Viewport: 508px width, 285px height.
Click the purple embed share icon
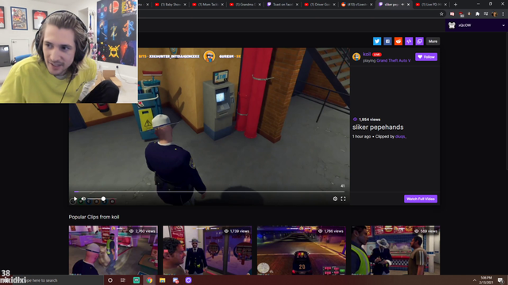click(x=409, y=41)
